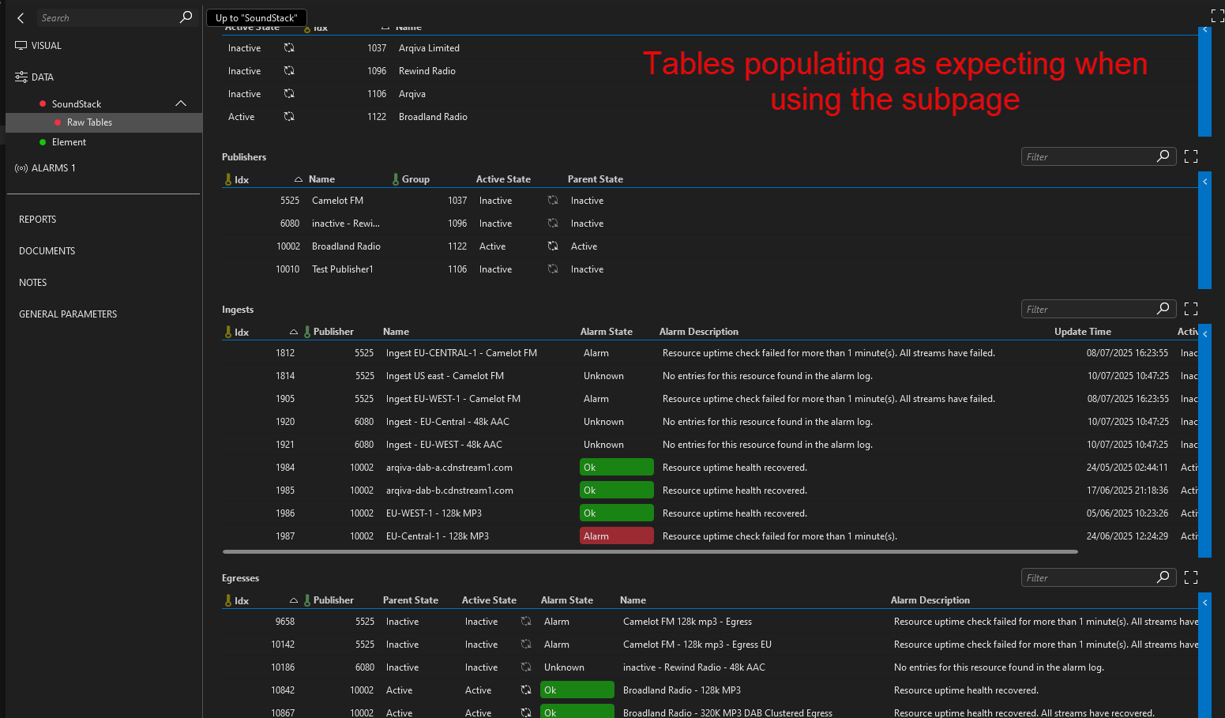This screenshot has height=718, width=1225.
Task: Toggle active state icon for egress 10142
Action: pyautogui.click(x=526, y=645)
